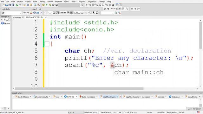Click the Jump back arrow icon
This screenshot has width=203, height=114.
24,13
